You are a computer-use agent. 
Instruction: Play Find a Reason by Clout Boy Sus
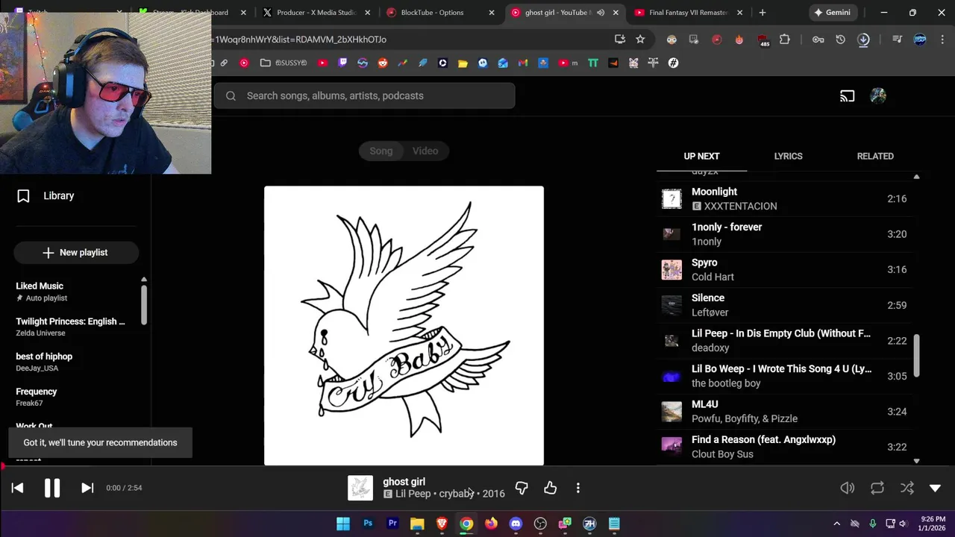(x=783, y=447)
